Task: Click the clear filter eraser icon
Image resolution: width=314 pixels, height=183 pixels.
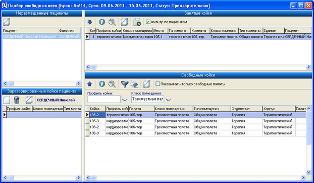Action: (x=134, y=84)
